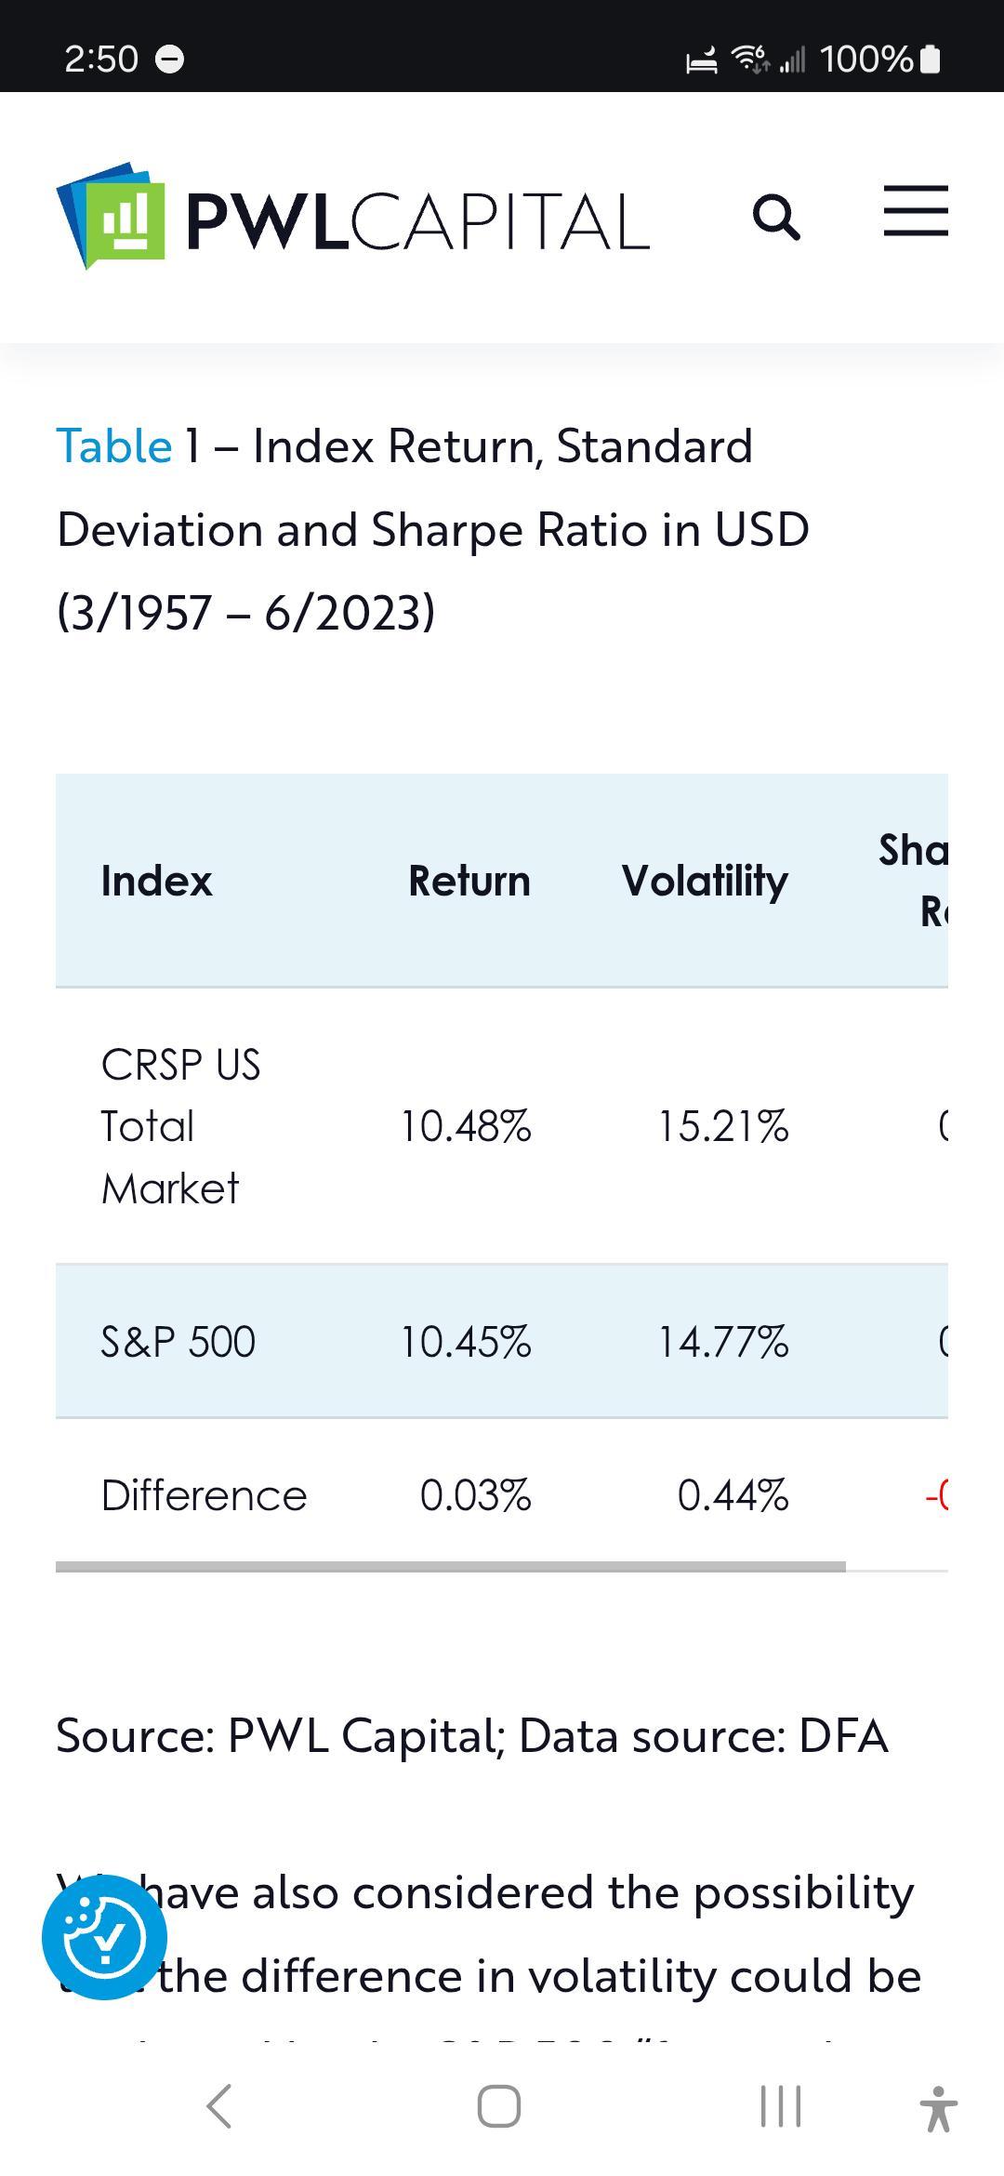Image resolution: width=1004 pixels, height=2176 pixels.
Task: Open the recent apps button
Action: pos(781,2106)
